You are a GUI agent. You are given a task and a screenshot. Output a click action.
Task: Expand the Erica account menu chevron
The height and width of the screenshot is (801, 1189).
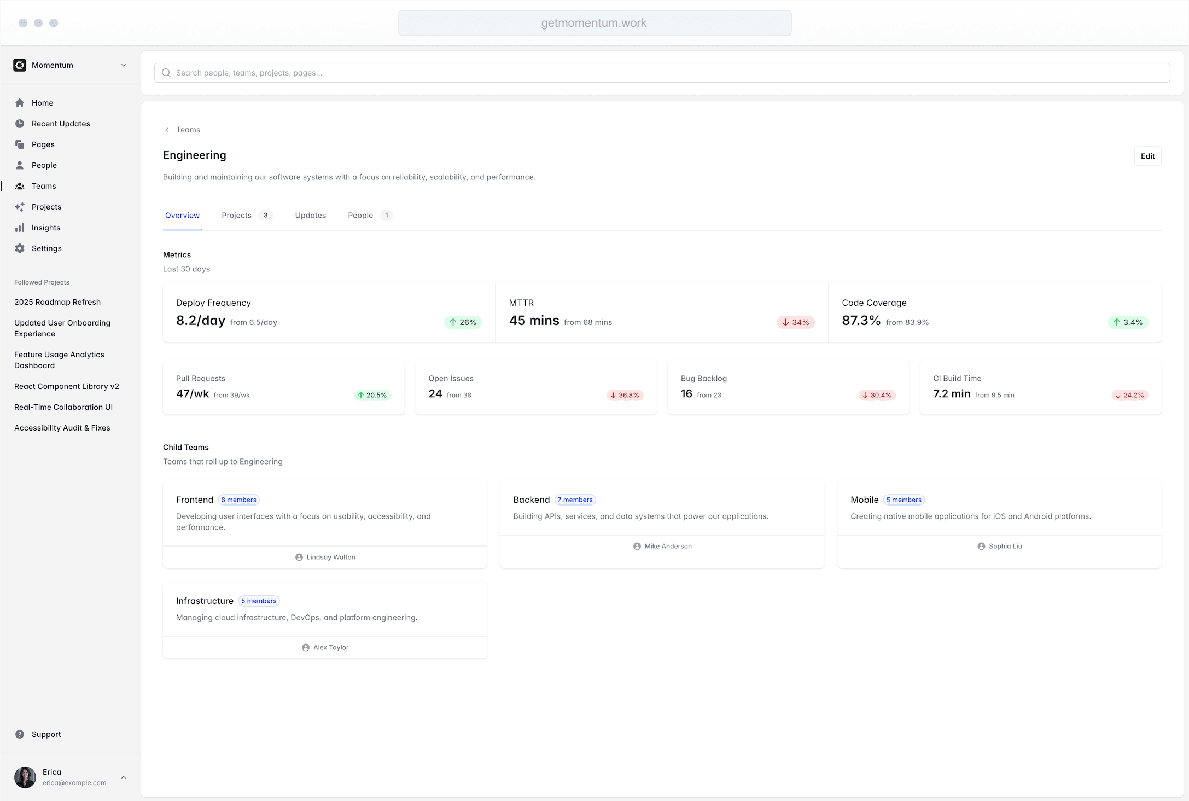[x=124, y=777]
